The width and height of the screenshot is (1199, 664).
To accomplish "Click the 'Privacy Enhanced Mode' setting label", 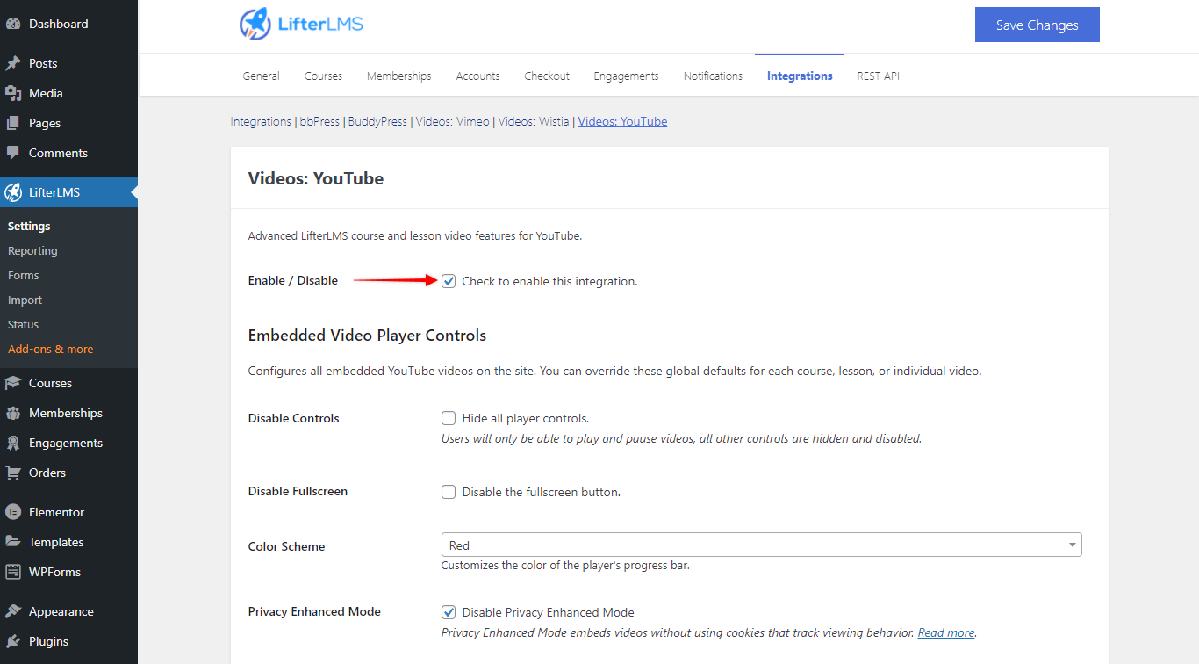I will click(314, 611).
